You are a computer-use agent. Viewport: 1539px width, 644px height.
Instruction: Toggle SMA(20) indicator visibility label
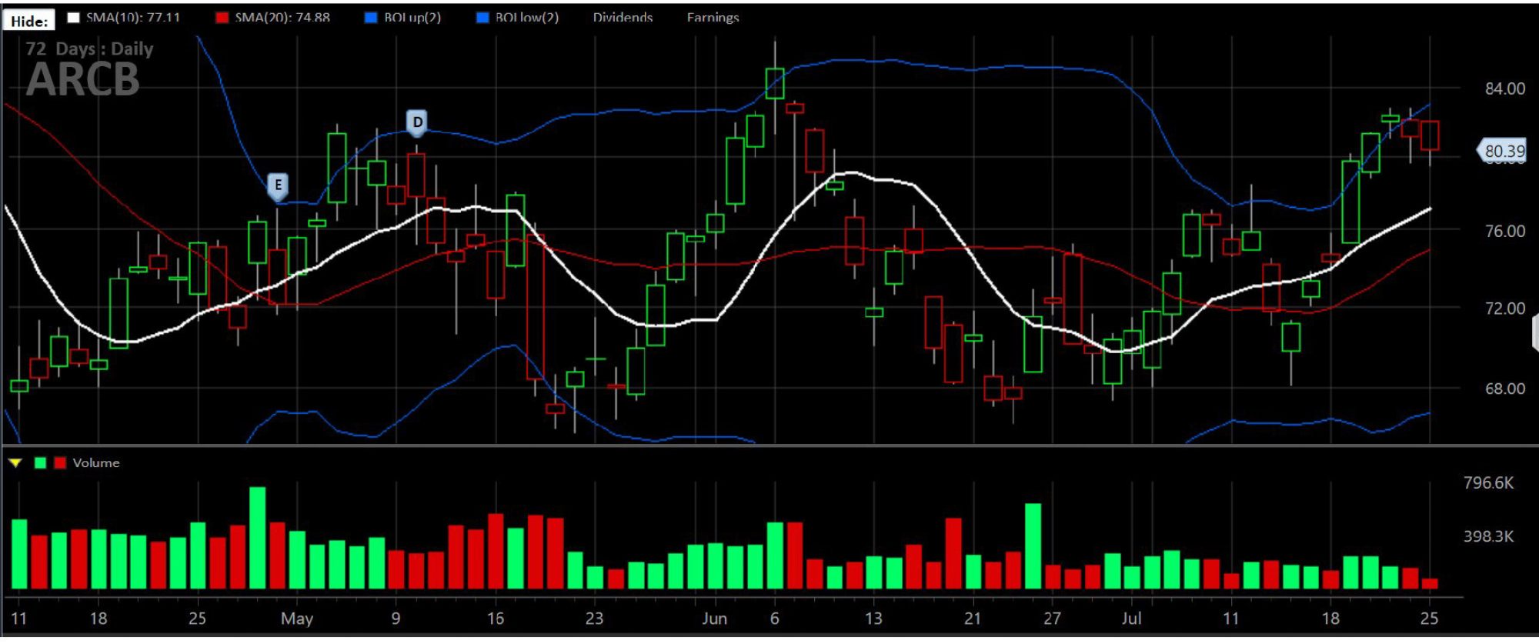(282, 18)
